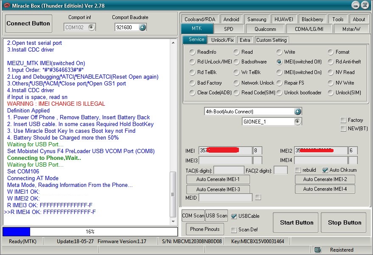This screenshot has height=255, width=373.
Task: Click the log scrollbar up arrow
Action: 173,43
